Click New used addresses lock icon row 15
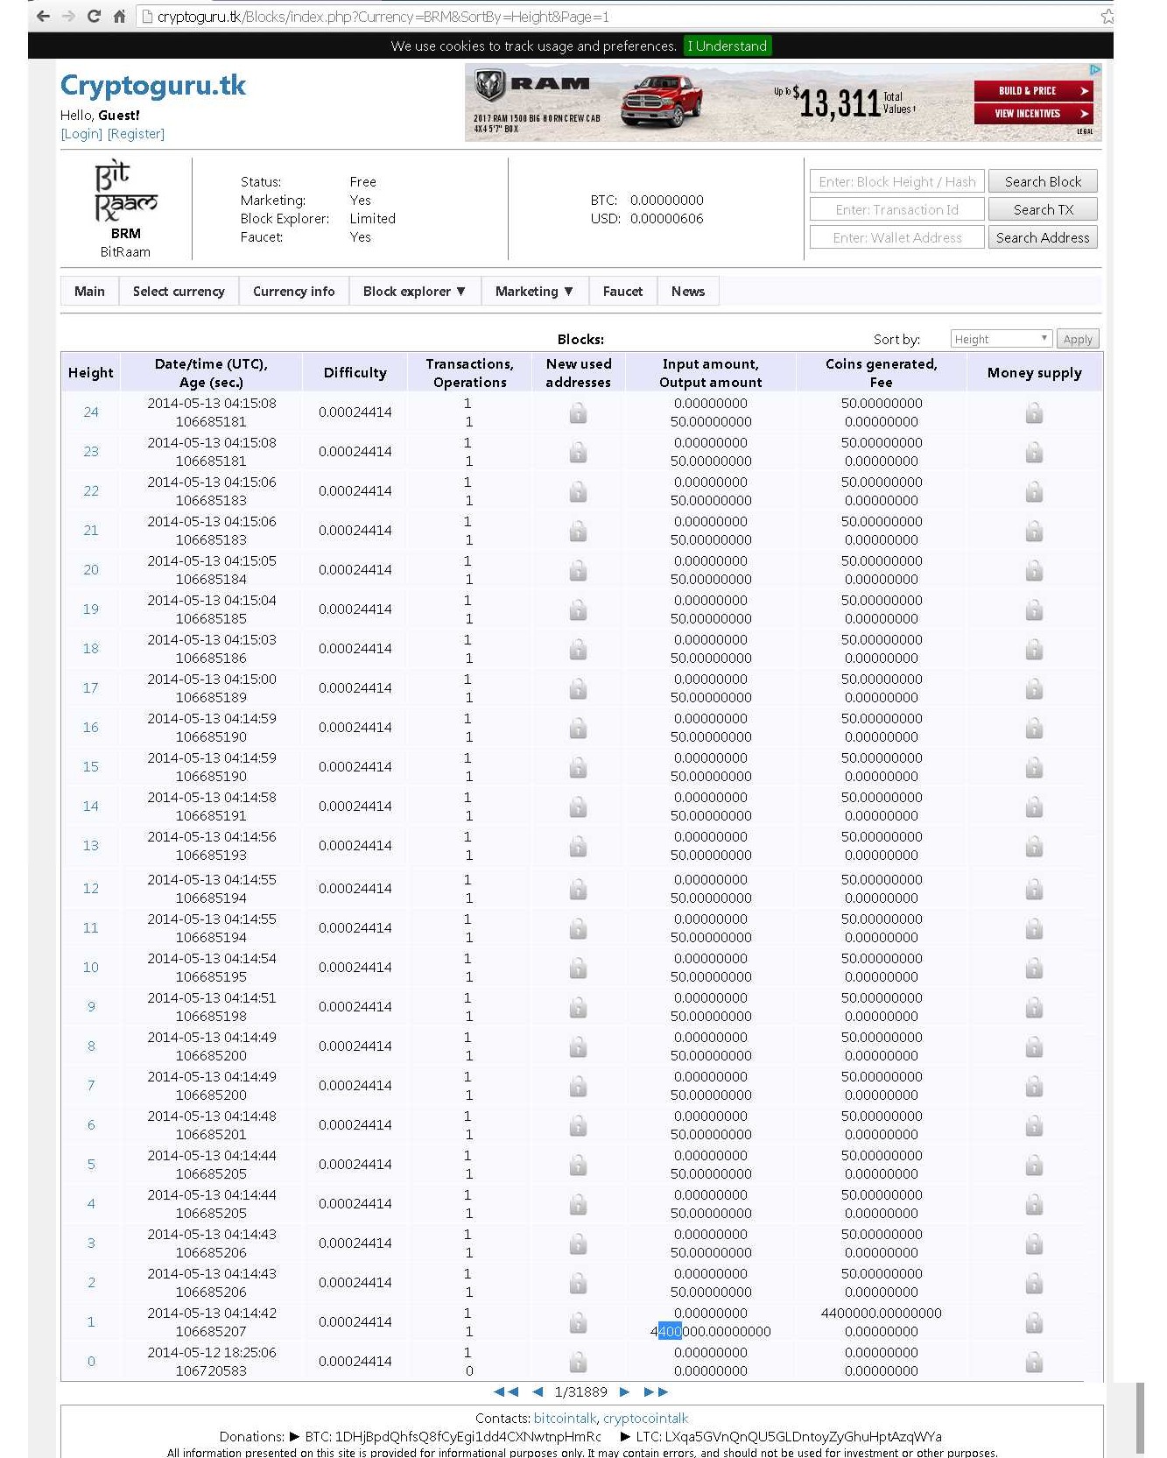 point(578,768)
